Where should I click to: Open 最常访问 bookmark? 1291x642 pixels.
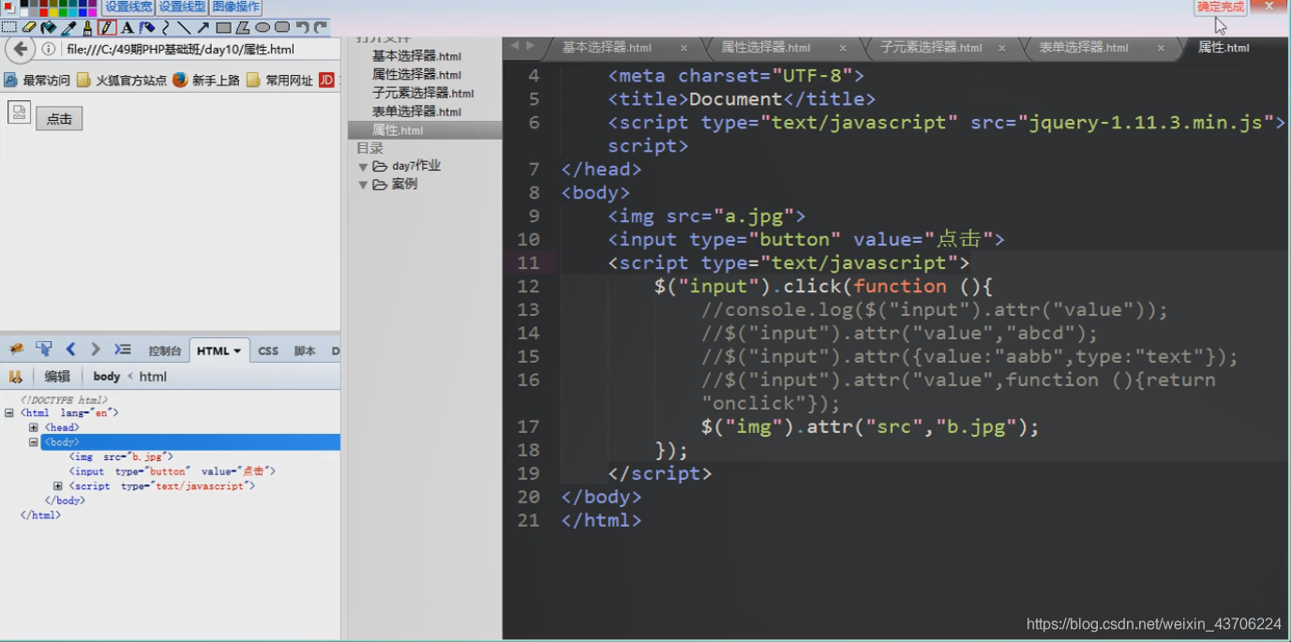click(x=38, y=81)
